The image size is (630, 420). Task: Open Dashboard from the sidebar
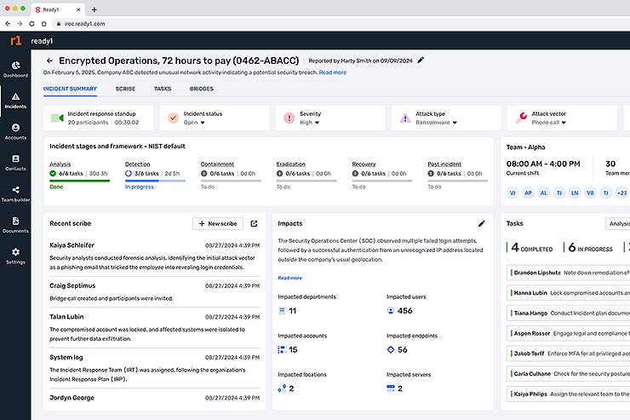[15, 68]
